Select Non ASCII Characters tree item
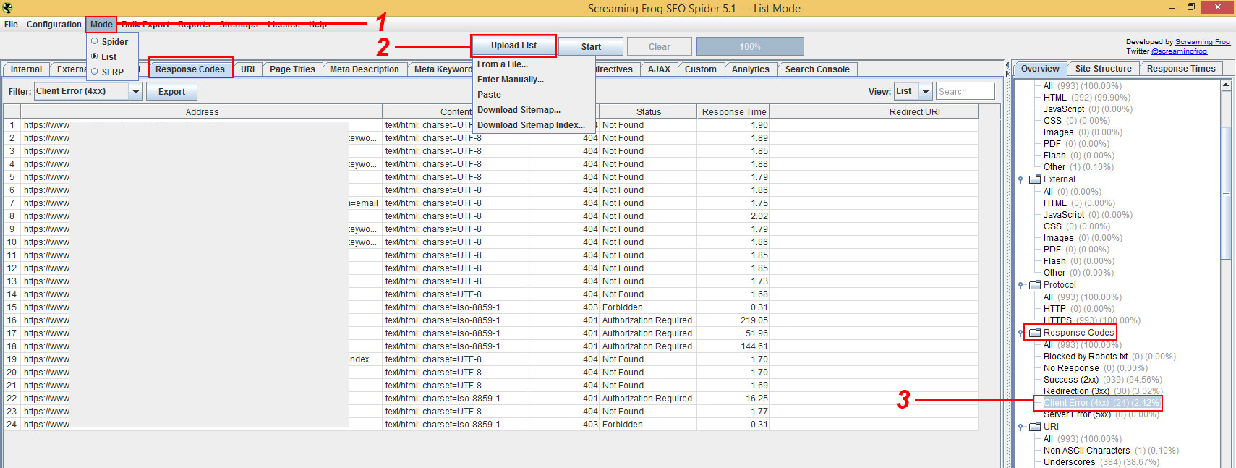 1111,451
